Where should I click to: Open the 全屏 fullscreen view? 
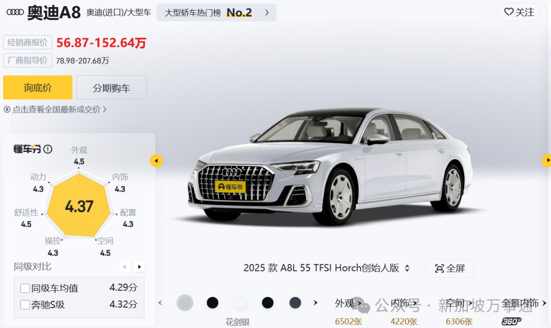(449, 268)
